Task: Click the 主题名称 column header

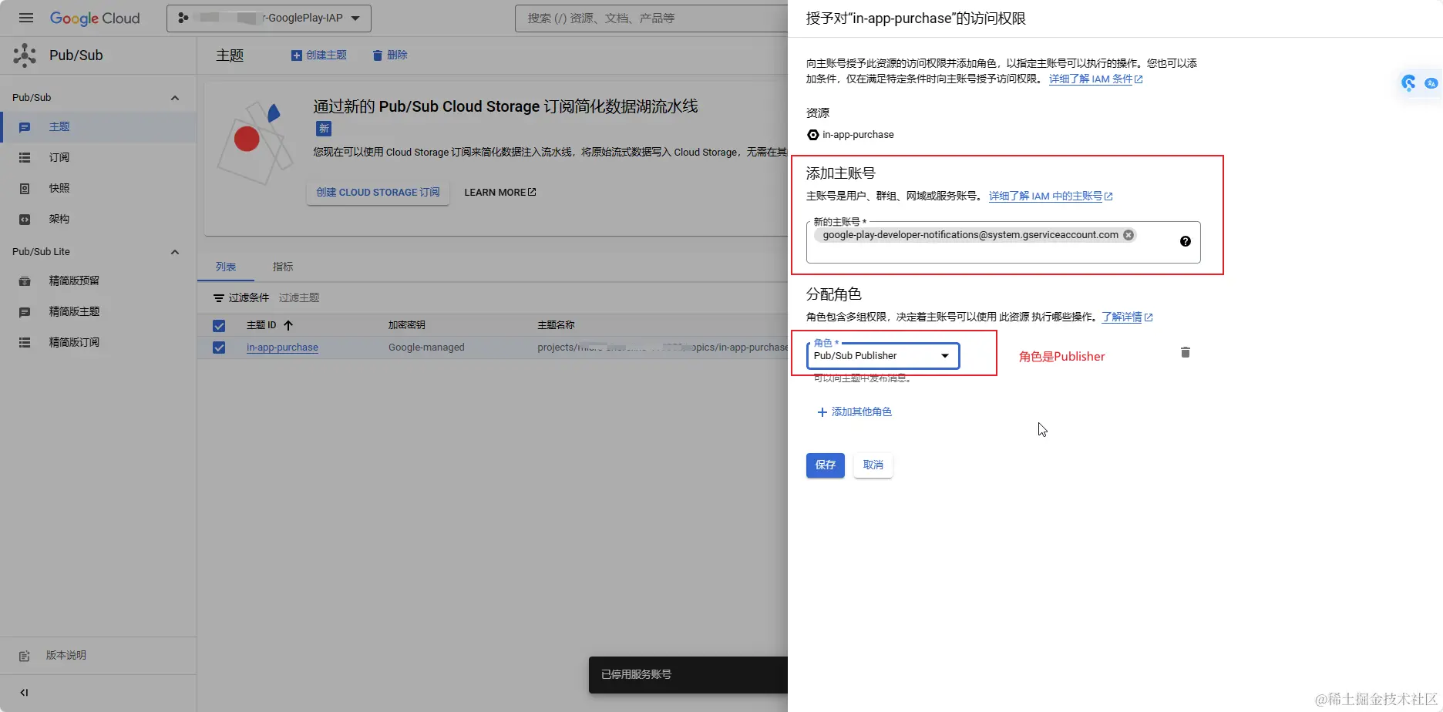Action: click(556, 325)
